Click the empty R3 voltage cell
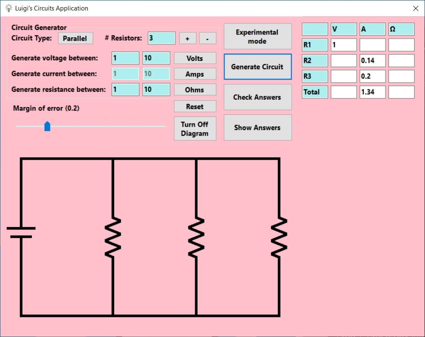 (344, 76)
